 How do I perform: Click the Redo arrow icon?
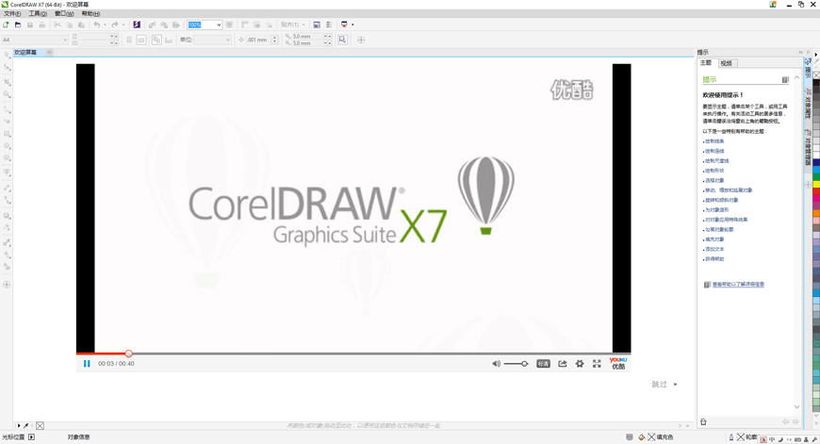[x=115, y=25]
